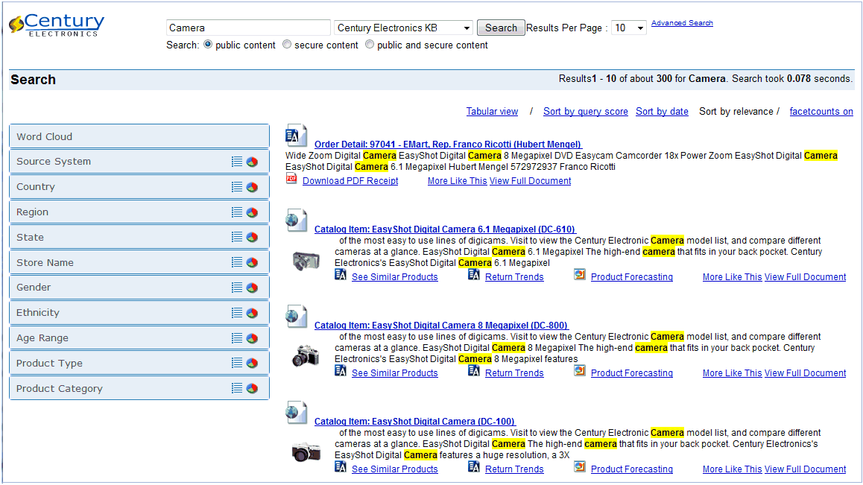The width and height of the screenshot is (863, 485).
Task: Click the Camera search input field
Action: click(248, 28)
